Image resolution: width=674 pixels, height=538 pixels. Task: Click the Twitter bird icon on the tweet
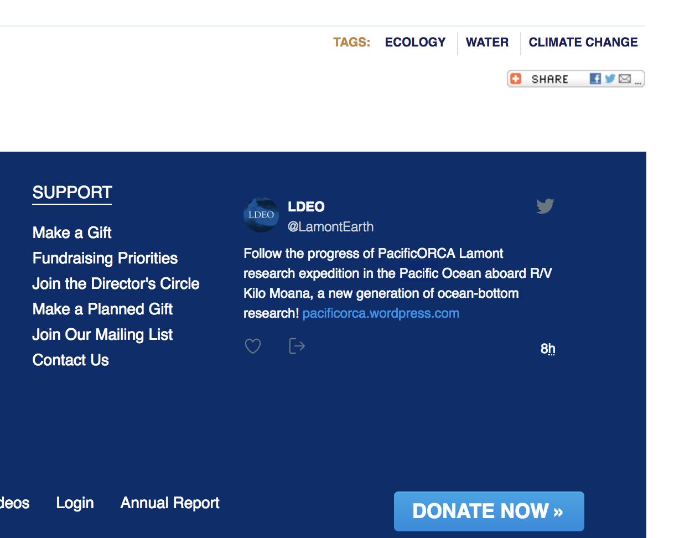[x=545, y=205]
